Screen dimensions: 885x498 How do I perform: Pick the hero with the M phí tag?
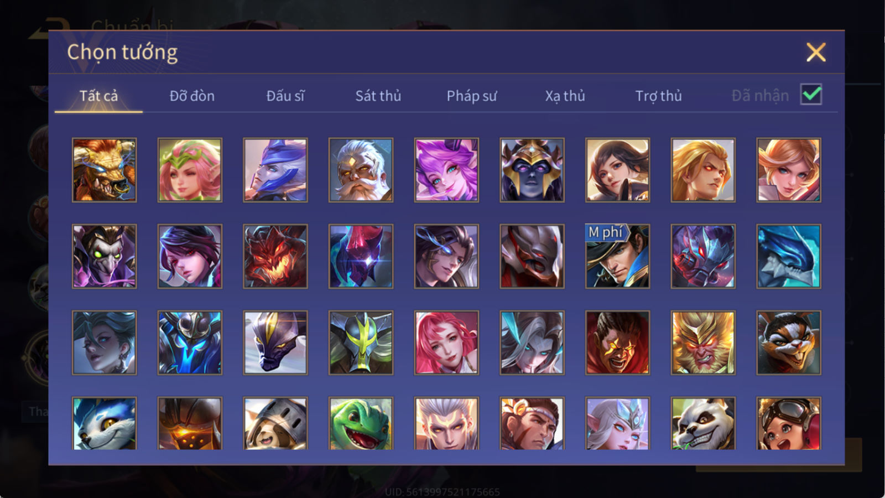tap(617, 256)
